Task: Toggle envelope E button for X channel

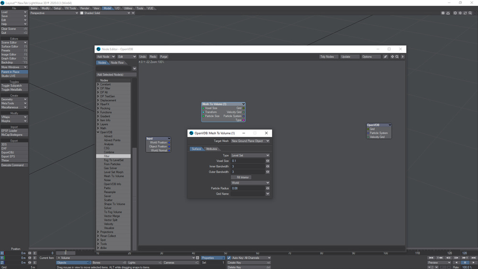Action: (34, 253)
